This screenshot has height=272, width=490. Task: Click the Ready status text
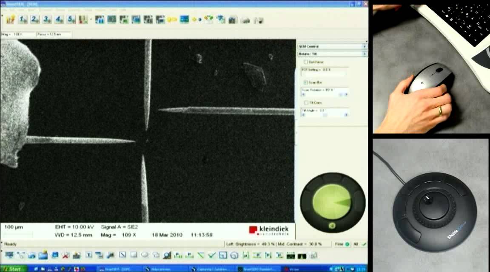point(10,244)
